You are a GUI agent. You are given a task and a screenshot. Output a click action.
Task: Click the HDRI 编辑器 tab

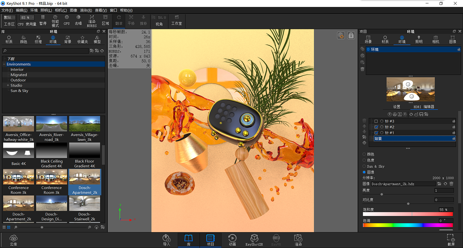point(424,107)
